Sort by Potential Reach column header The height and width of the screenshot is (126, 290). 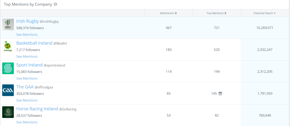coord(265,13)
